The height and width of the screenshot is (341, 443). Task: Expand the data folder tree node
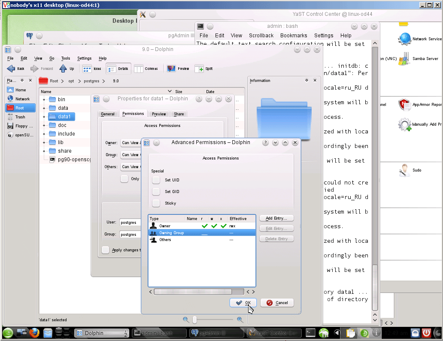coord(44,108)
